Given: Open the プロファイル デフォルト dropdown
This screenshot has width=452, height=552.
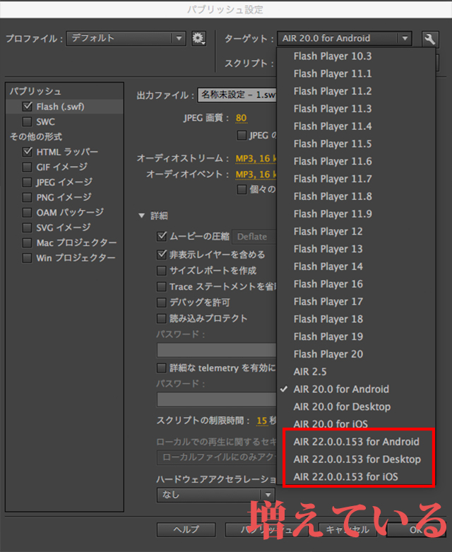Looking at the screenshot, I should pyautogui.click(x=126, y=38).
